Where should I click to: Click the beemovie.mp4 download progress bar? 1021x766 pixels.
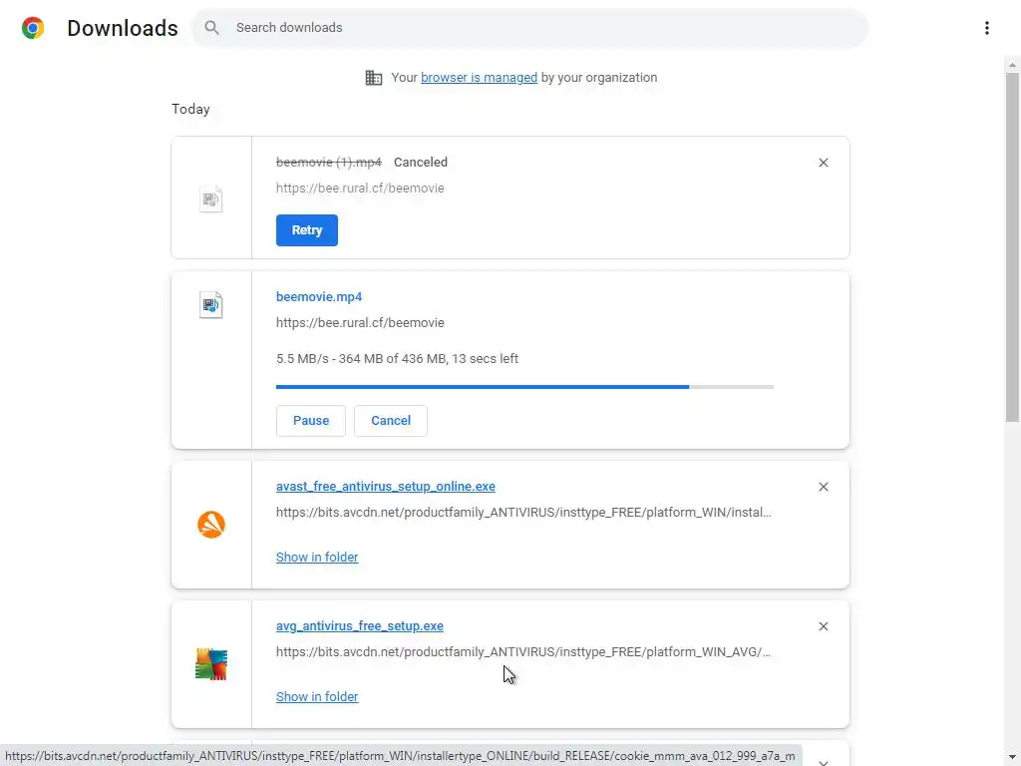pyautogui.click(x=524, y=386)
